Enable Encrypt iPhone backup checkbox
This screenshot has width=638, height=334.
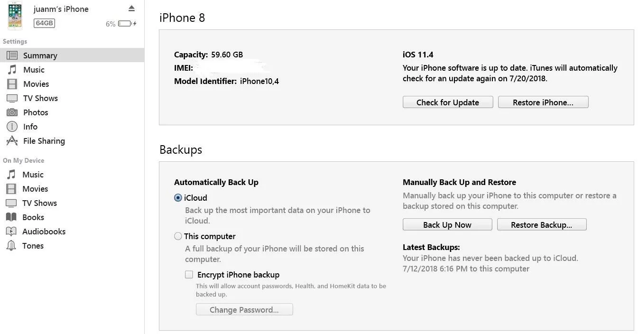pyautogui.click(x=189, y=274)
